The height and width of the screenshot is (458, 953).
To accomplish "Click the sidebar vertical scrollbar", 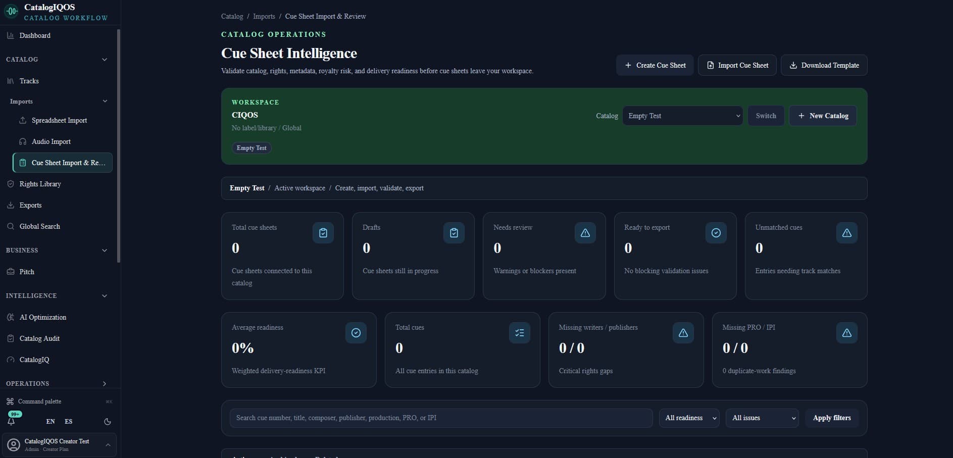I will 119,146.
